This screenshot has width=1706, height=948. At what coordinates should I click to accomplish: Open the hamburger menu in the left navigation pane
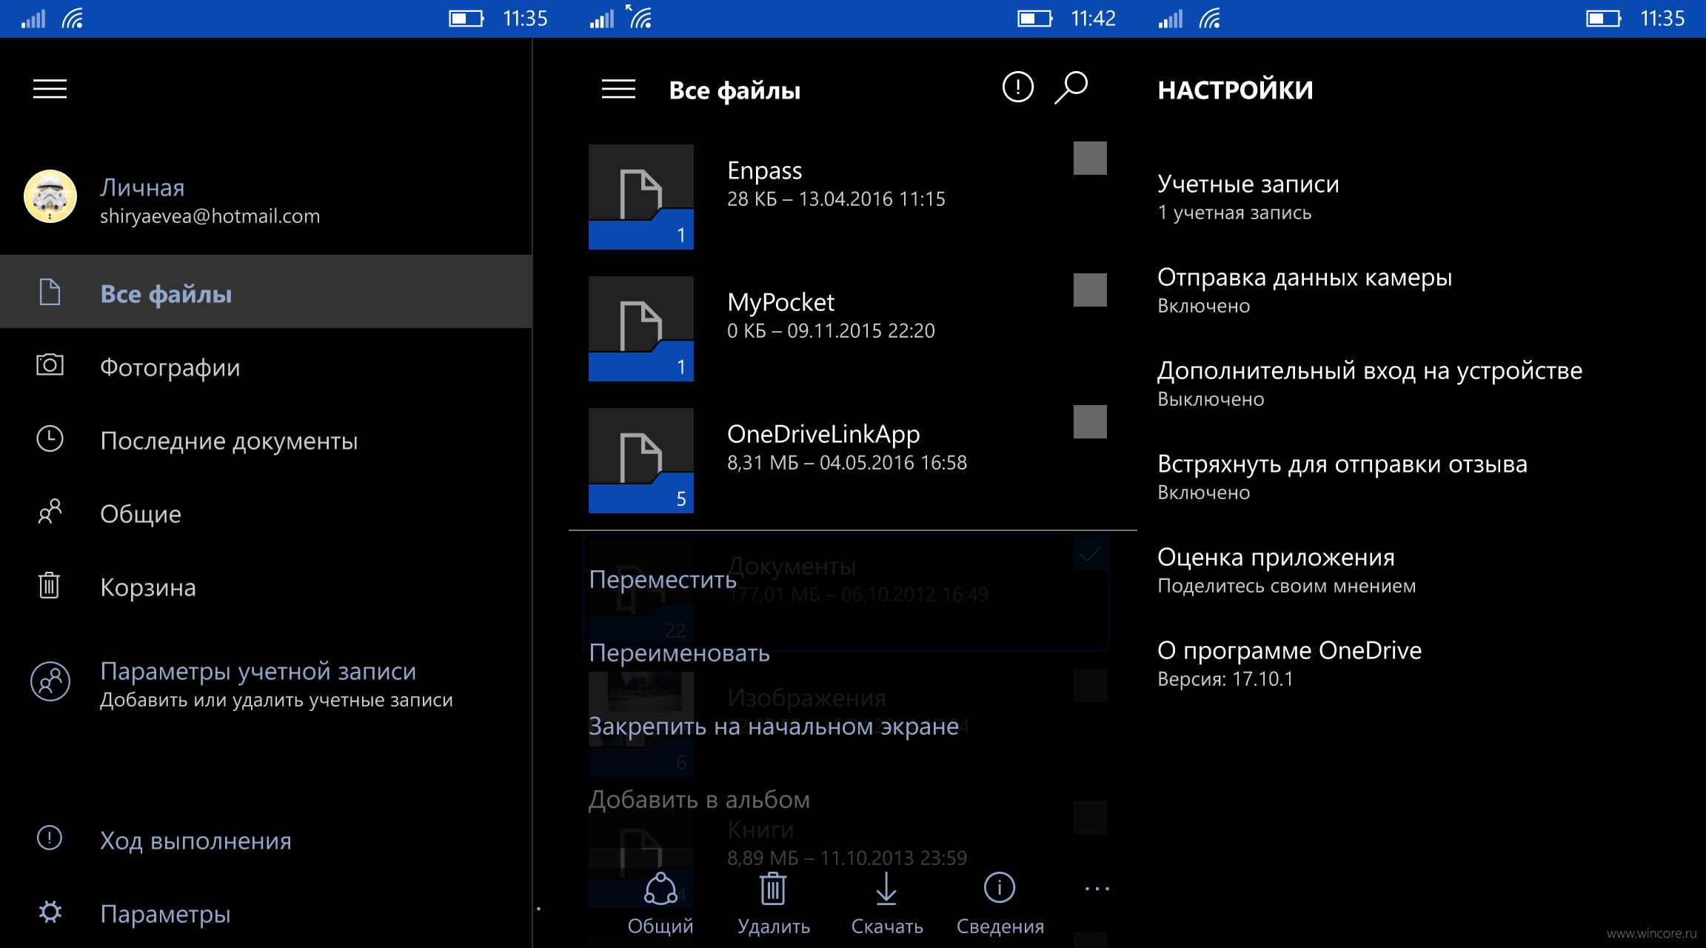(50, 89)
